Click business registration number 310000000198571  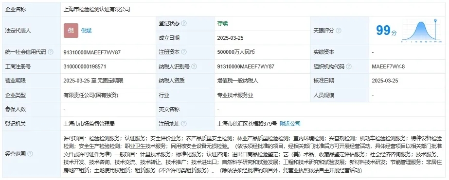tap(85, 66)
